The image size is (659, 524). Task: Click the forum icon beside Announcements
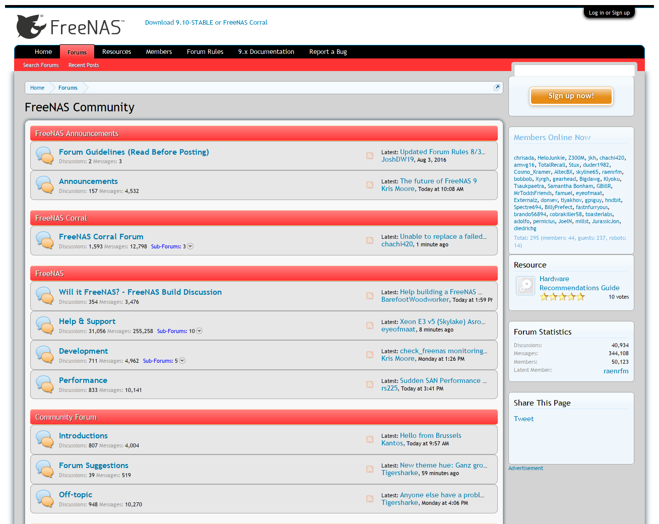click(45, 185)
